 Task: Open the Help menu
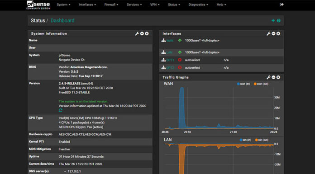[x=221, y=5]
